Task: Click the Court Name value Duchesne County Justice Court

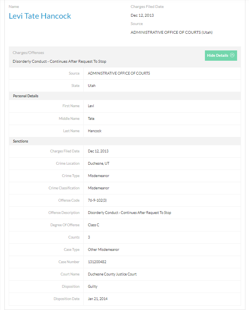Action: 112,274
